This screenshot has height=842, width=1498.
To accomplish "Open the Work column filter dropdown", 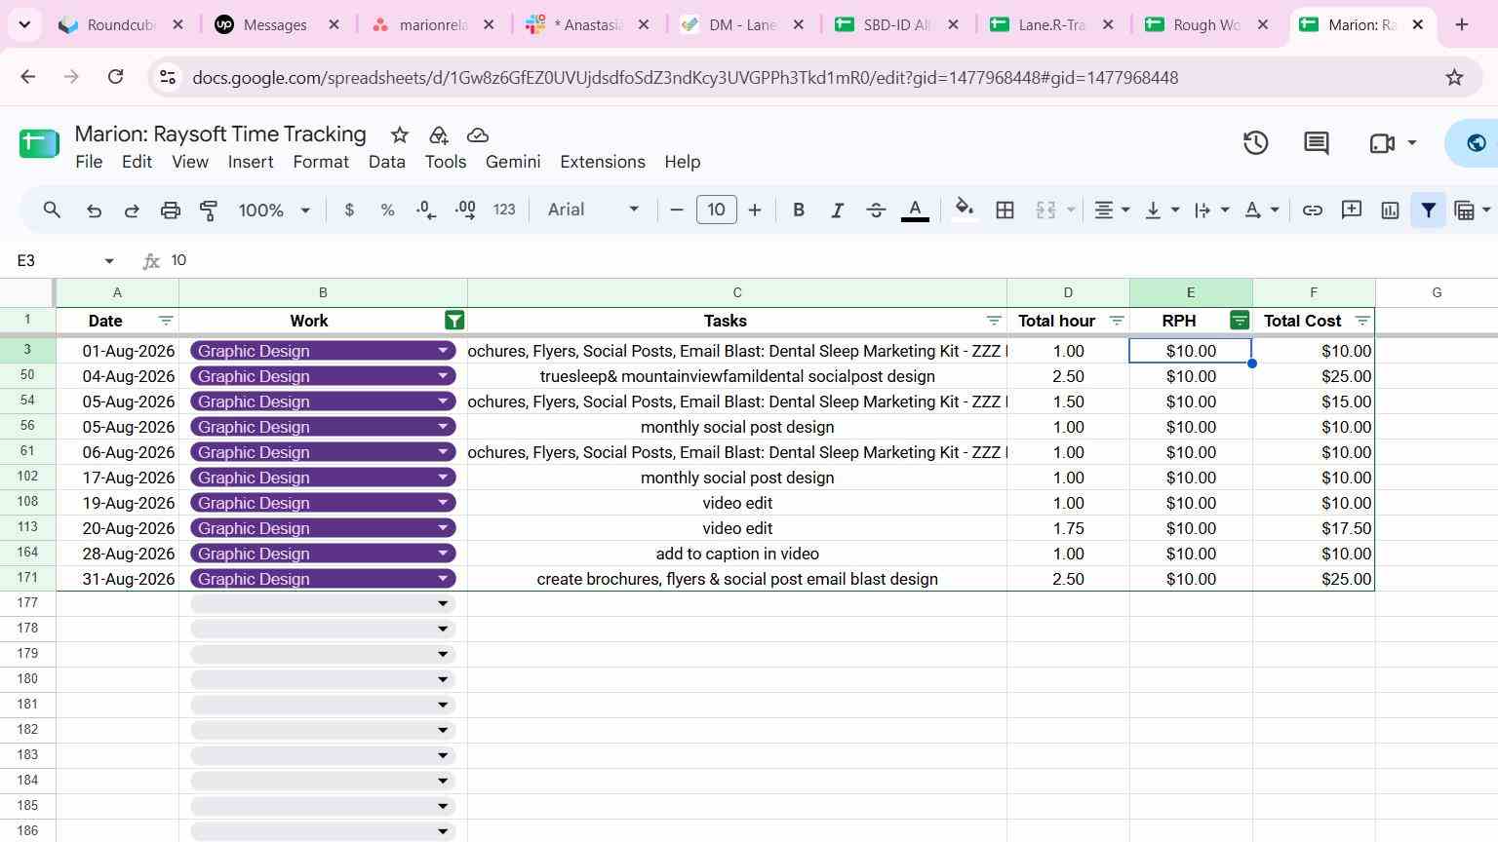I will [454, 321].
